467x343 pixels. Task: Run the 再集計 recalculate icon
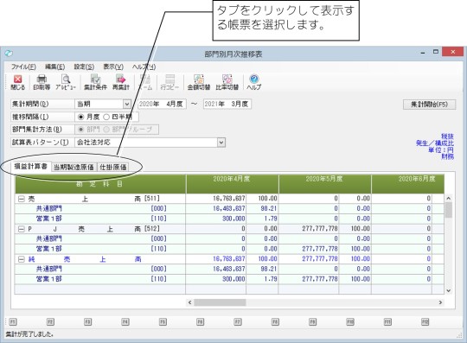(121, 82)
